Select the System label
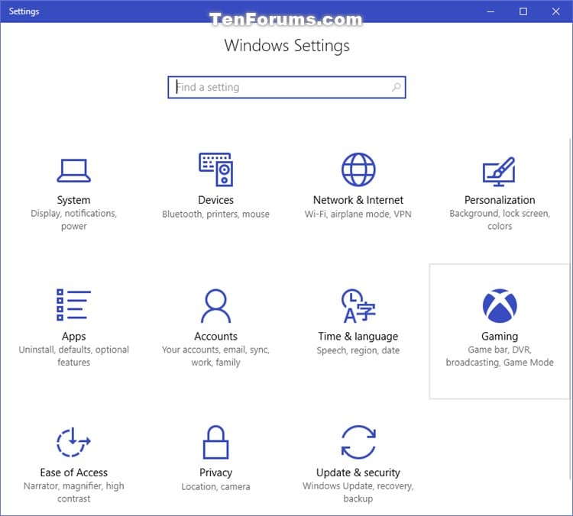 (x=73, y=200)
